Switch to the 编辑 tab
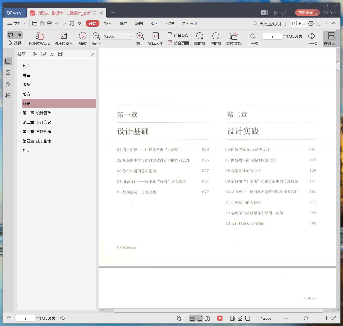Viewport: 343px width, 326px height. click(139, 23)
